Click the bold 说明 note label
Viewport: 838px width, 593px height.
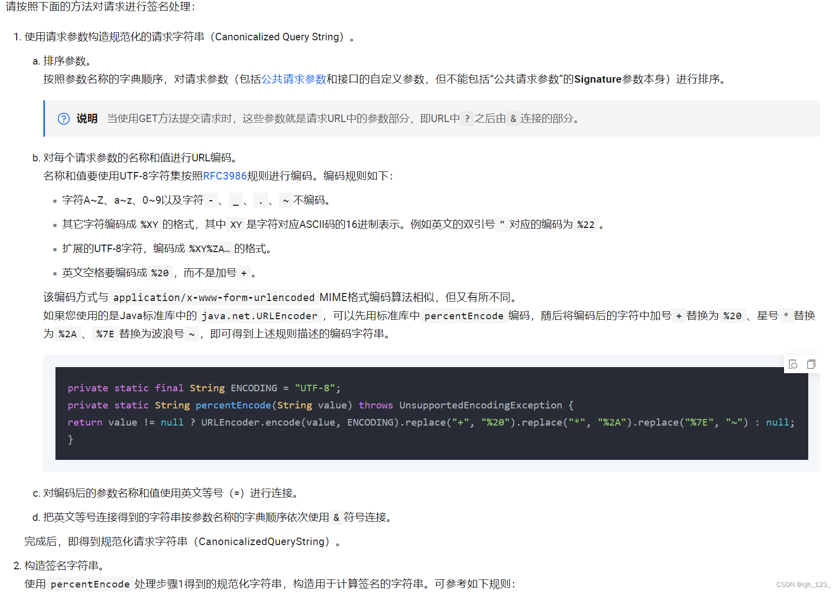click(87, 118)
